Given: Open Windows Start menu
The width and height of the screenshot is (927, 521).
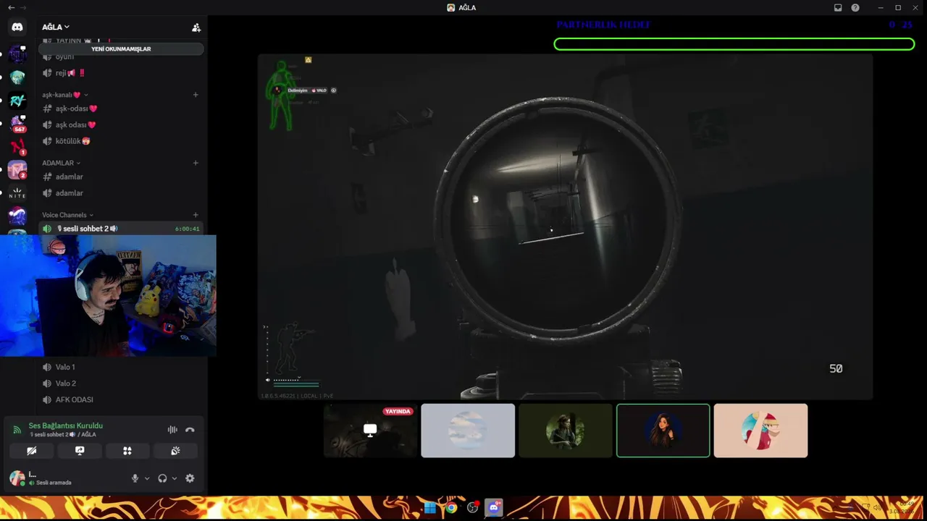Looking at the screenshot, I should coord(430,508).
